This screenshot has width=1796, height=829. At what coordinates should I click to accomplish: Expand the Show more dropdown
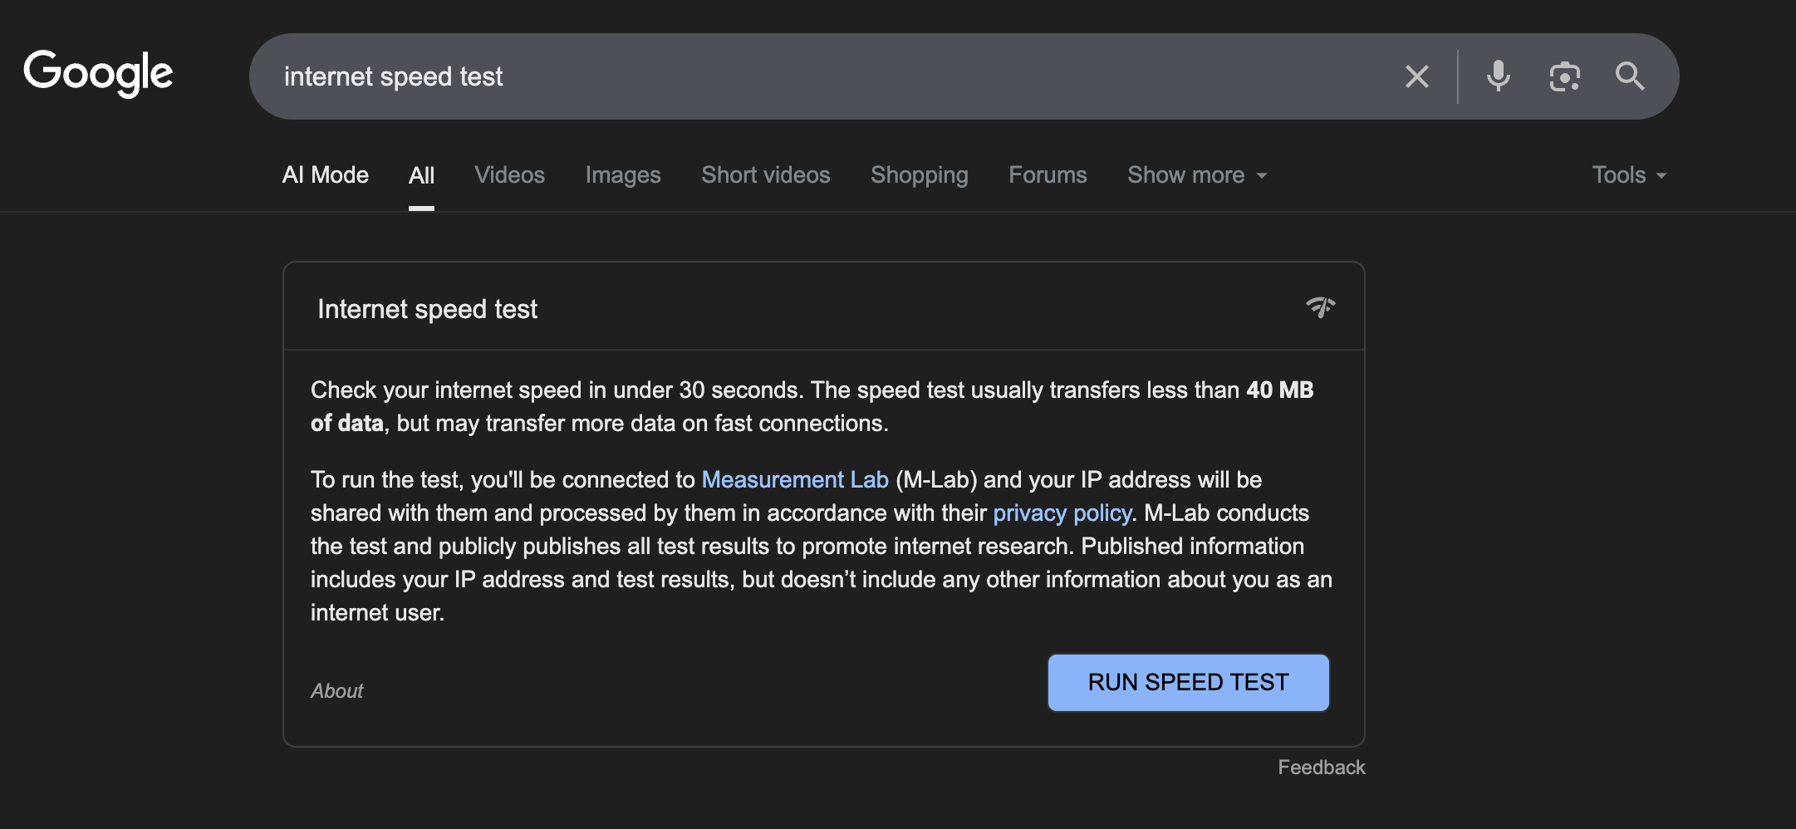click(x=1197, y=175)
